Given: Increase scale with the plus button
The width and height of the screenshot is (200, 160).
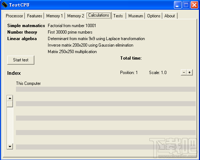Looking at the screenshot, I should (190, 73).
